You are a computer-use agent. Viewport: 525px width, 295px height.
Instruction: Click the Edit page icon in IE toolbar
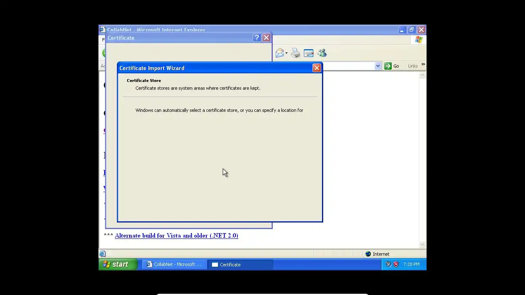(309, 53)
